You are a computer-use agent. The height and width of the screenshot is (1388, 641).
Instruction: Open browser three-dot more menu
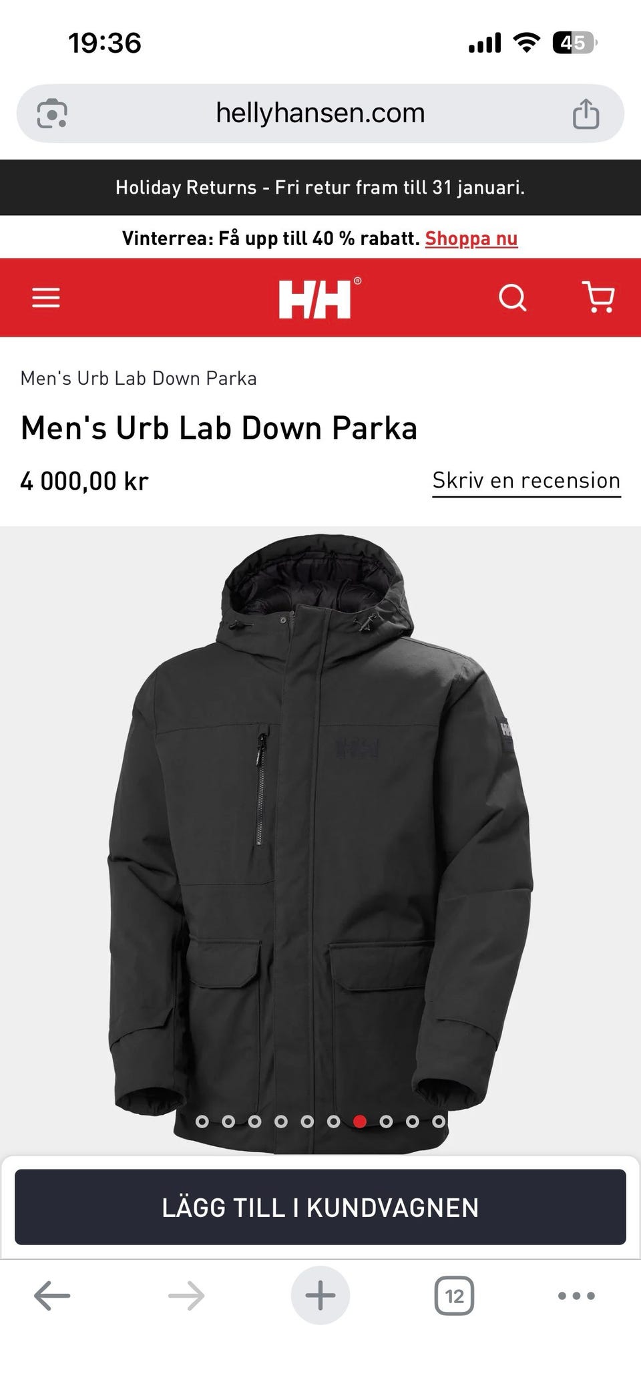pos(576,1296)
